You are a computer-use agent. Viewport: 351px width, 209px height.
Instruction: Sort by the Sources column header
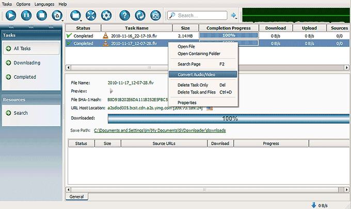point(339,28)
